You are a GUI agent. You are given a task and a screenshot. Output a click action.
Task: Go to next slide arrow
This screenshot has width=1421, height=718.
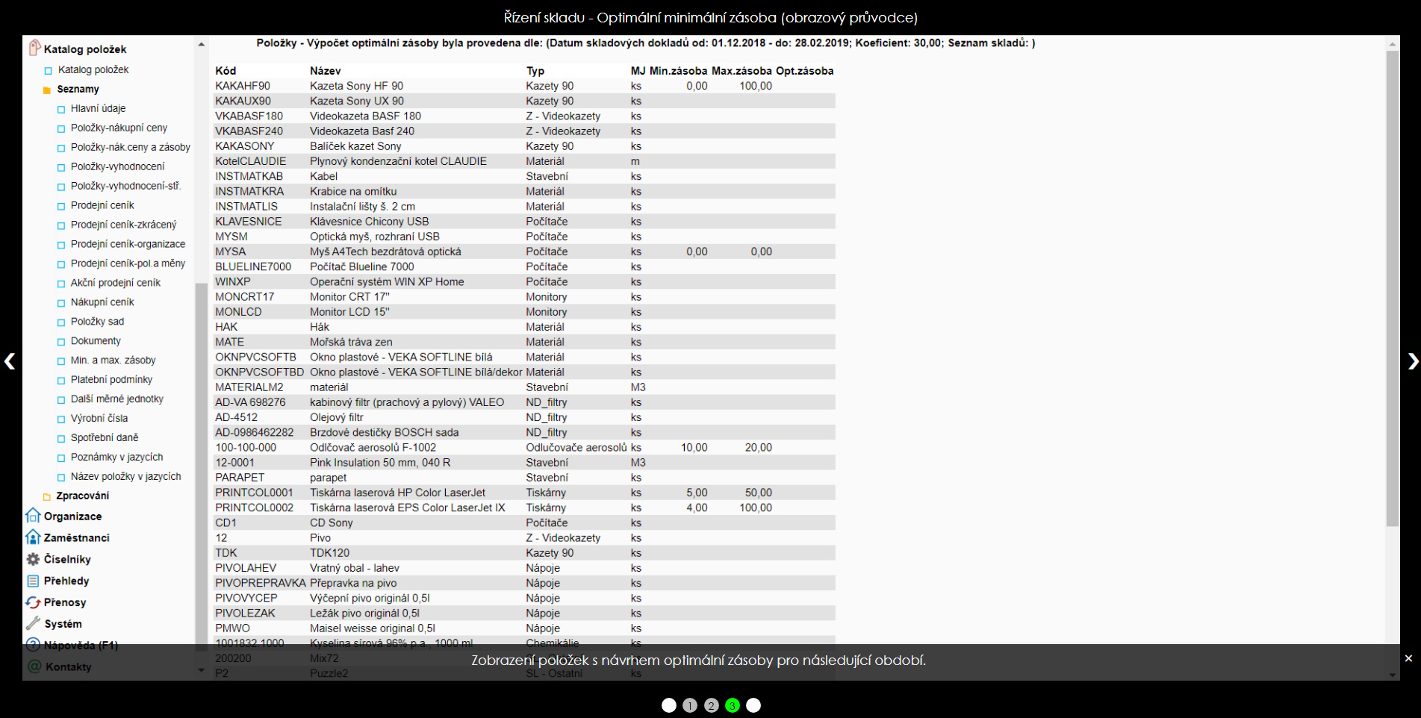[1412, 361]
